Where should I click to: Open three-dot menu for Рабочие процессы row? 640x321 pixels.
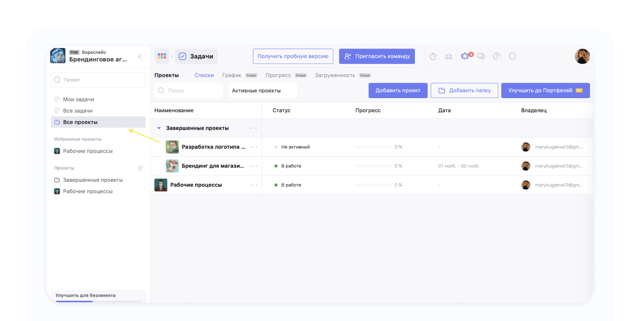click(x=254, y=185)
